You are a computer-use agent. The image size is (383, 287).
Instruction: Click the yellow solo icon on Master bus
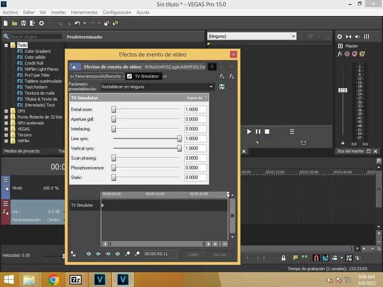coord(362,54)
